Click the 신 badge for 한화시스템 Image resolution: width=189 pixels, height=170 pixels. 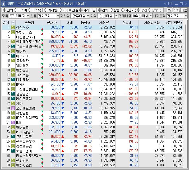[x=13, y=165]
